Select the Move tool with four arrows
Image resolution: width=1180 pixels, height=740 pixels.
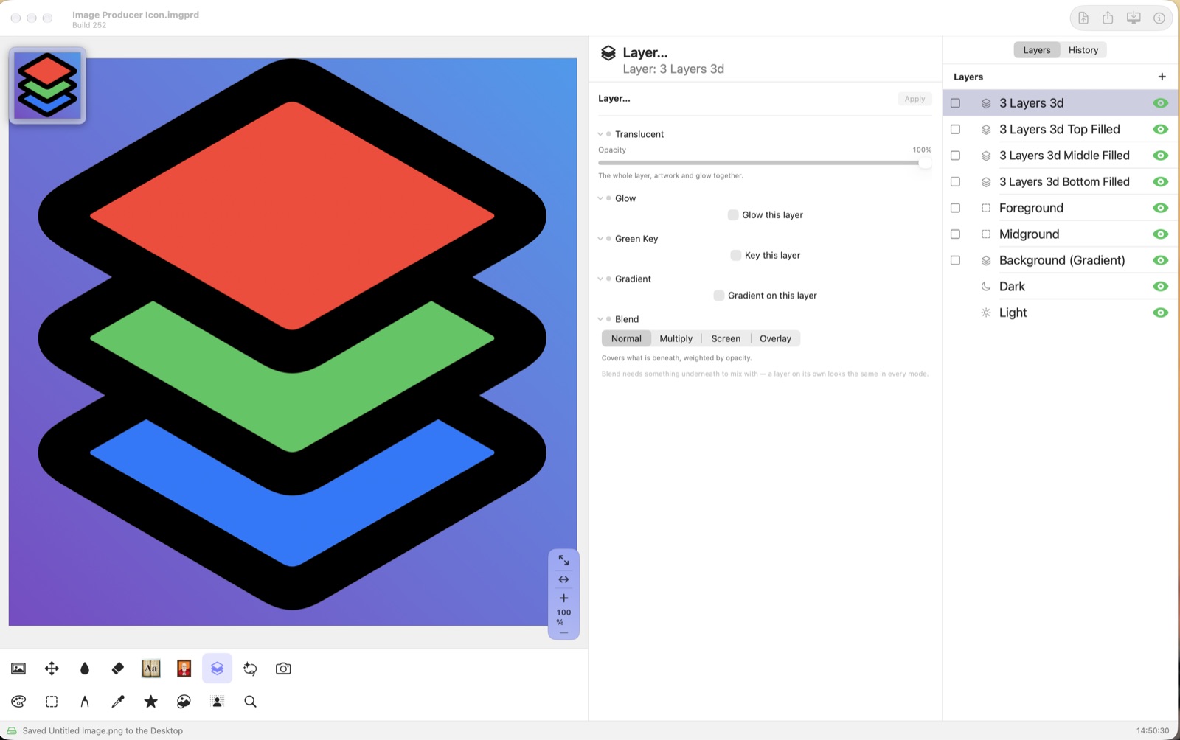[x=52, y=669]
